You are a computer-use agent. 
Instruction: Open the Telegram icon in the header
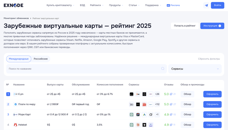[x=206, y=5]
